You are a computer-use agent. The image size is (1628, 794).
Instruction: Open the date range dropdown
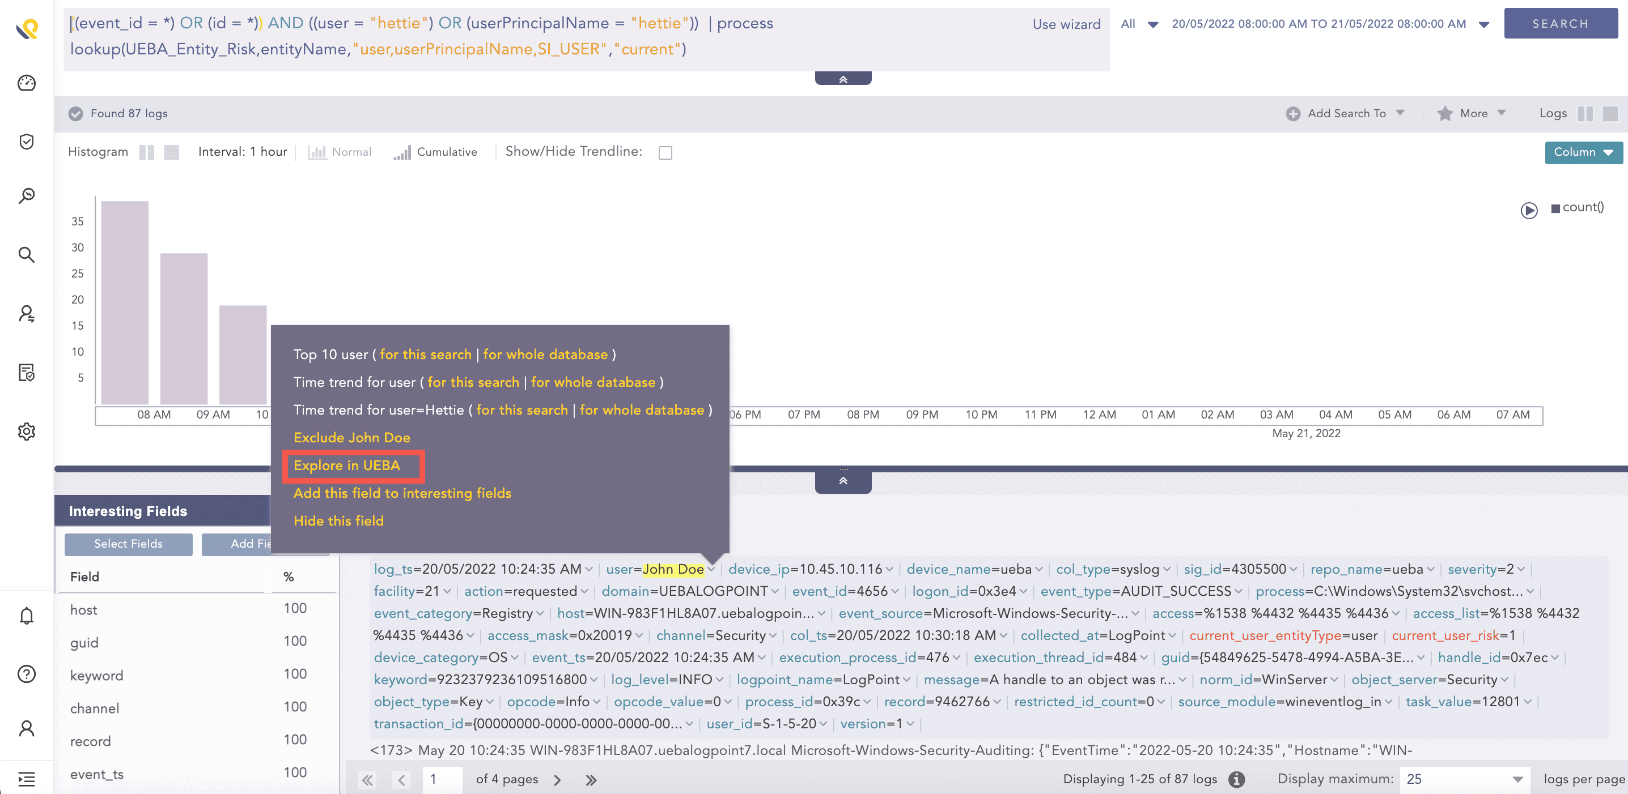pos(1483,23)
